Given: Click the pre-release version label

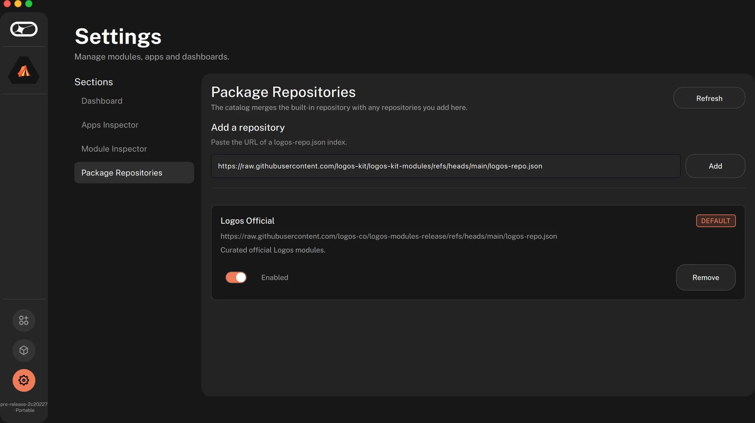Looking at the screenshot, I should (x=24, y=407).
